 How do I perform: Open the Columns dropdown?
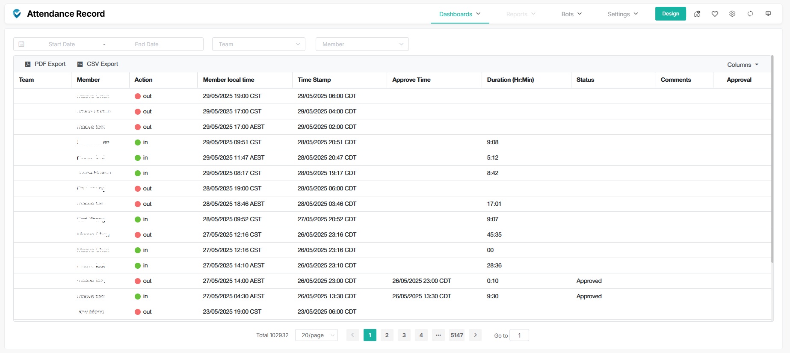tap(743, 65)
